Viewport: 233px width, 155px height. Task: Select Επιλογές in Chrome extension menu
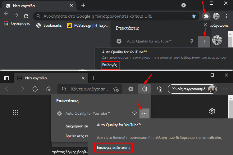coord(110,65)
